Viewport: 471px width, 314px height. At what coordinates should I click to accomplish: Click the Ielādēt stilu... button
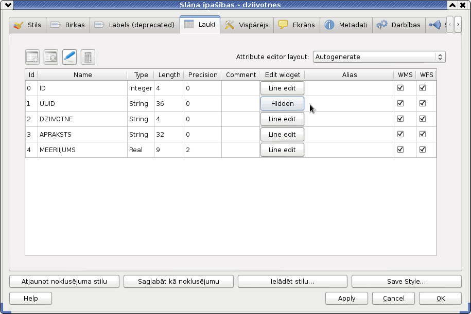click(x=292, y=282)
